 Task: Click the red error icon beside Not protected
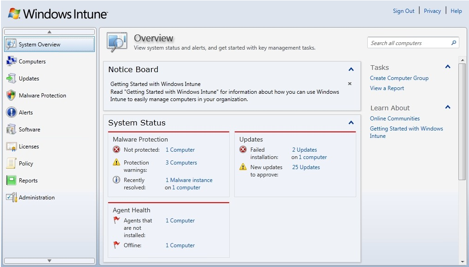116,149
